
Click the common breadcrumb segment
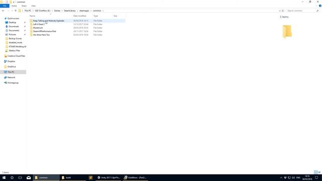coord(97,11)
